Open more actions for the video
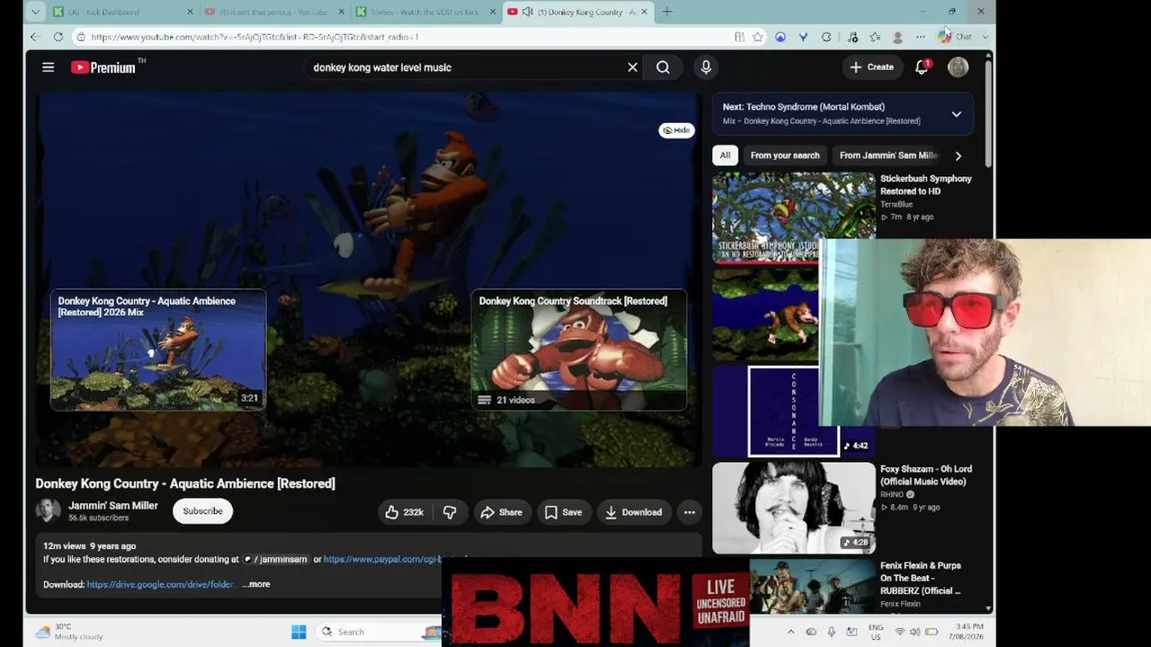The width and height of the screenshot is (1151, 647). click(x=690, y=512)
